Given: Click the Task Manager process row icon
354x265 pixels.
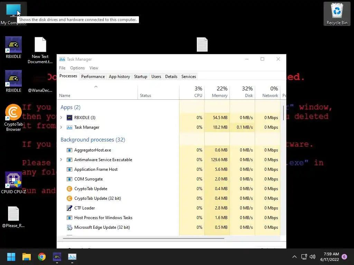Looking at the screenshot, I should click(69, 127).
